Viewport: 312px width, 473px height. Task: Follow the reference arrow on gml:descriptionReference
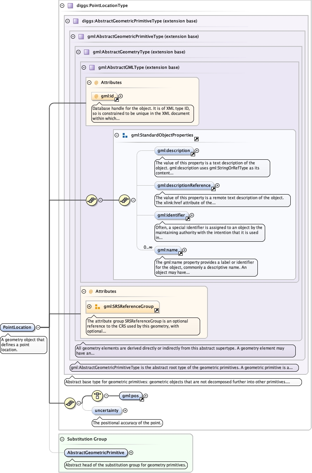(213, 189)
